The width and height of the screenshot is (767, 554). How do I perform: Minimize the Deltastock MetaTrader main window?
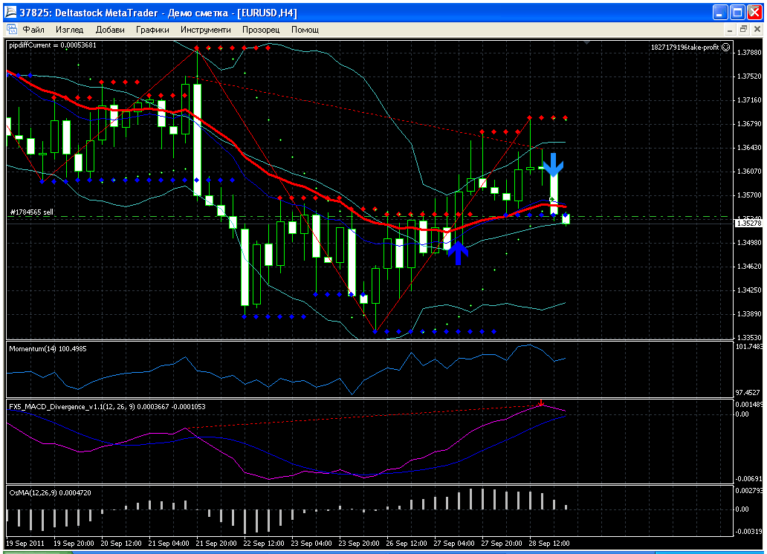click(x=720, y=12)
